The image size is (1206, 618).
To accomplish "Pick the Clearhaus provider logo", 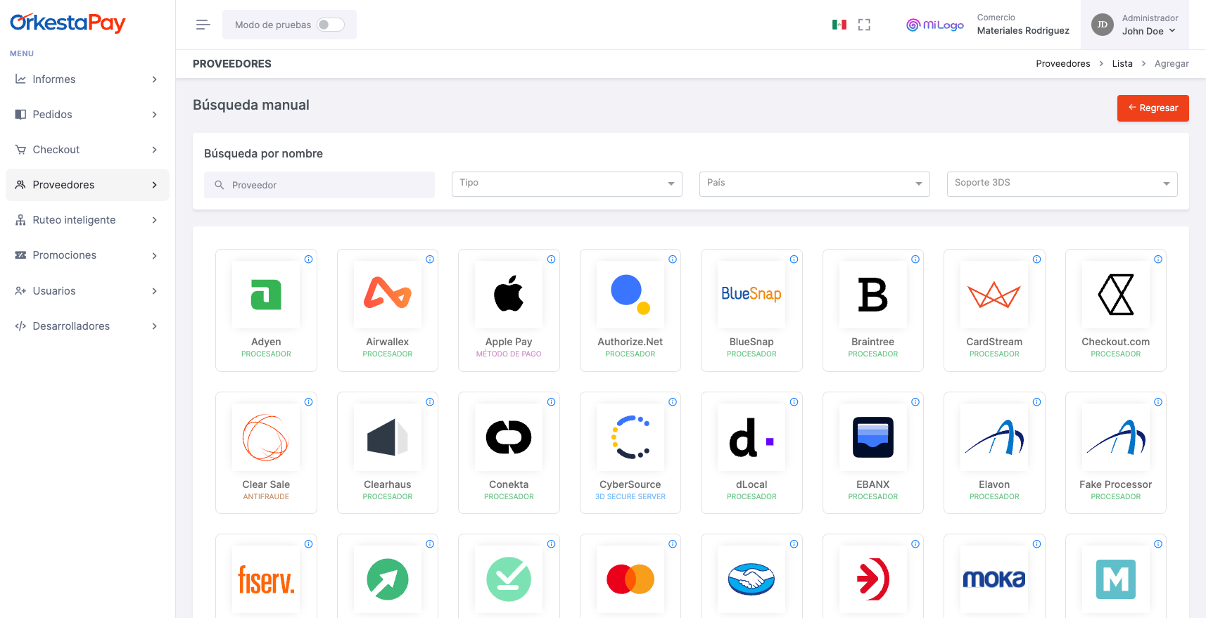I will pos(388,437).
